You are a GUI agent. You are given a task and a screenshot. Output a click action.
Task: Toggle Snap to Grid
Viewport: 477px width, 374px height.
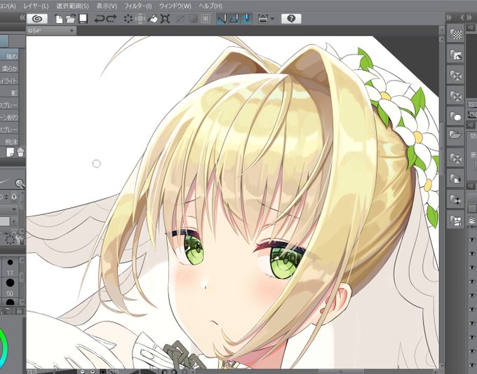tap(246, 19)
